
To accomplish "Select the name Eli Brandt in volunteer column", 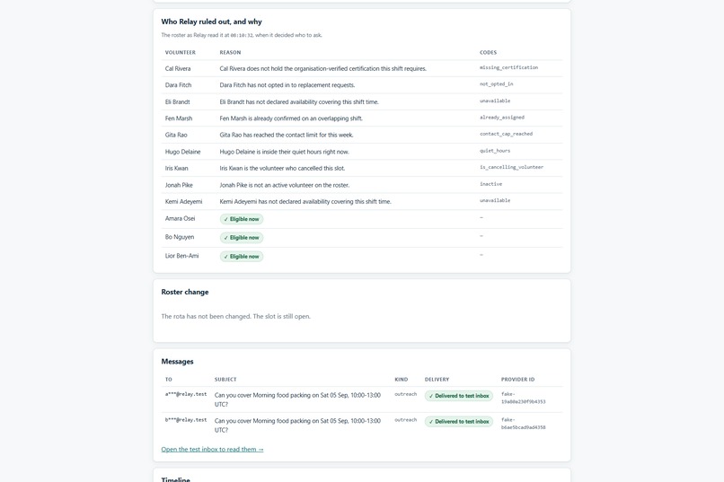I will pyautogui.click(x=177, y=102).
